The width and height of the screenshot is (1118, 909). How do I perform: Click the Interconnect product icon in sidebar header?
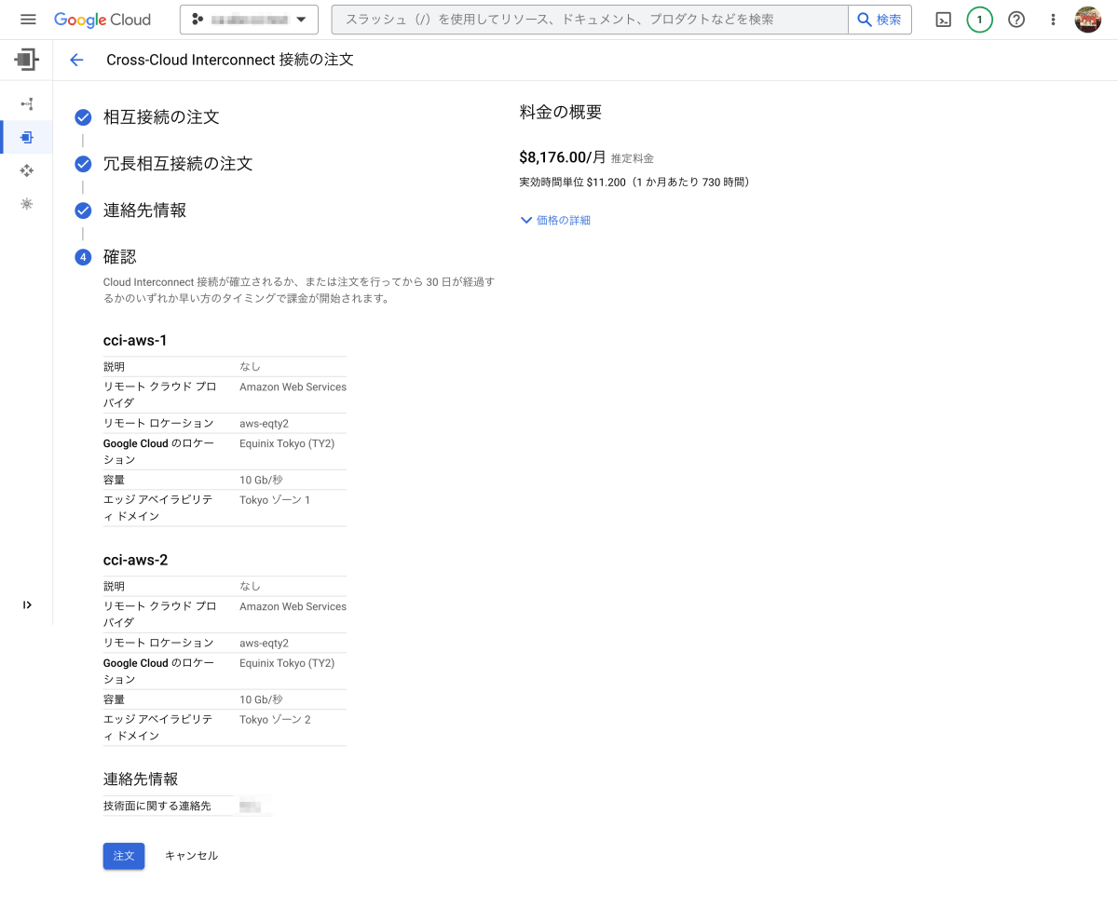[26, 60]
